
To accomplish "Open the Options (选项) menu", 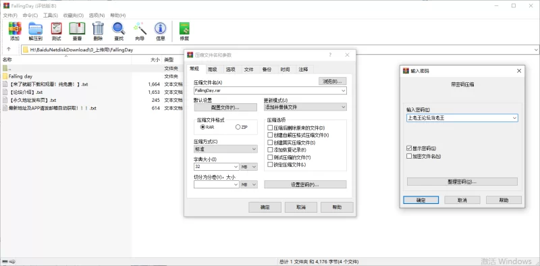I will 97,15.
